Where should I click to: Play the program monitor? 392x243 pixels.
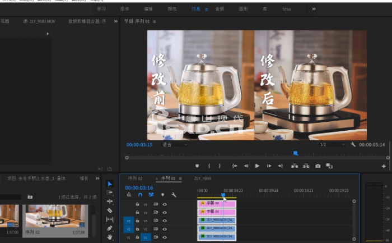257,166
